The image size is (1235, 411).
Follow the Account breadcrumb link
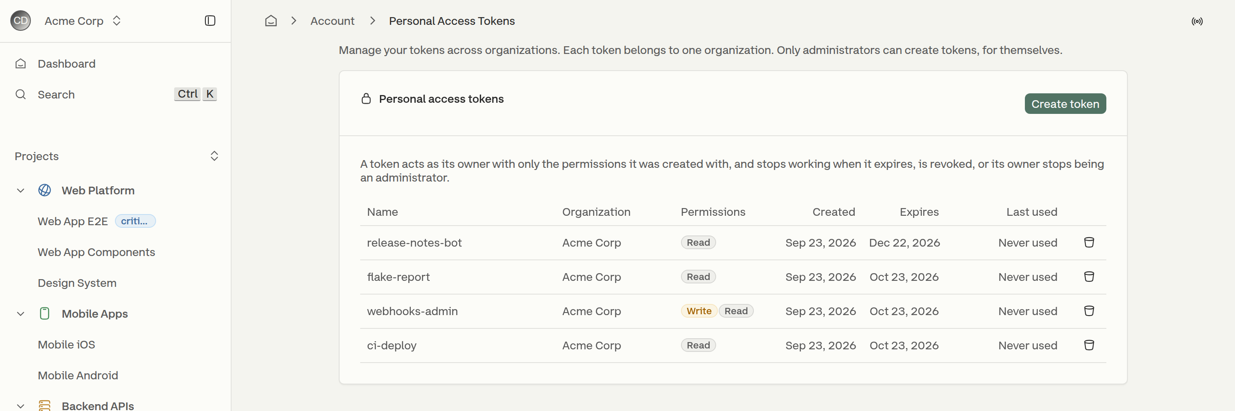(332, 21)
